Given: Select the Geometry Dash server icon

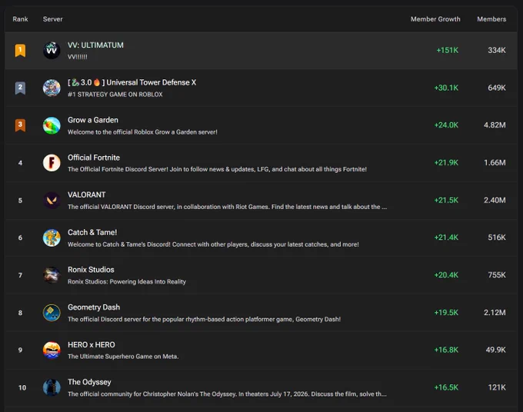Looking at the screenshot, I should pos(52,313).
